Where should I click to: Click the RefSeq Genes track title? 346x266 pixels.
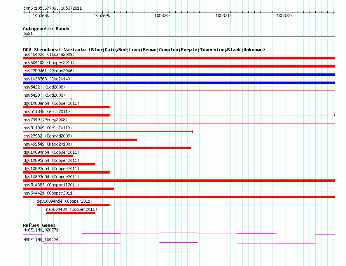[39, 225]
